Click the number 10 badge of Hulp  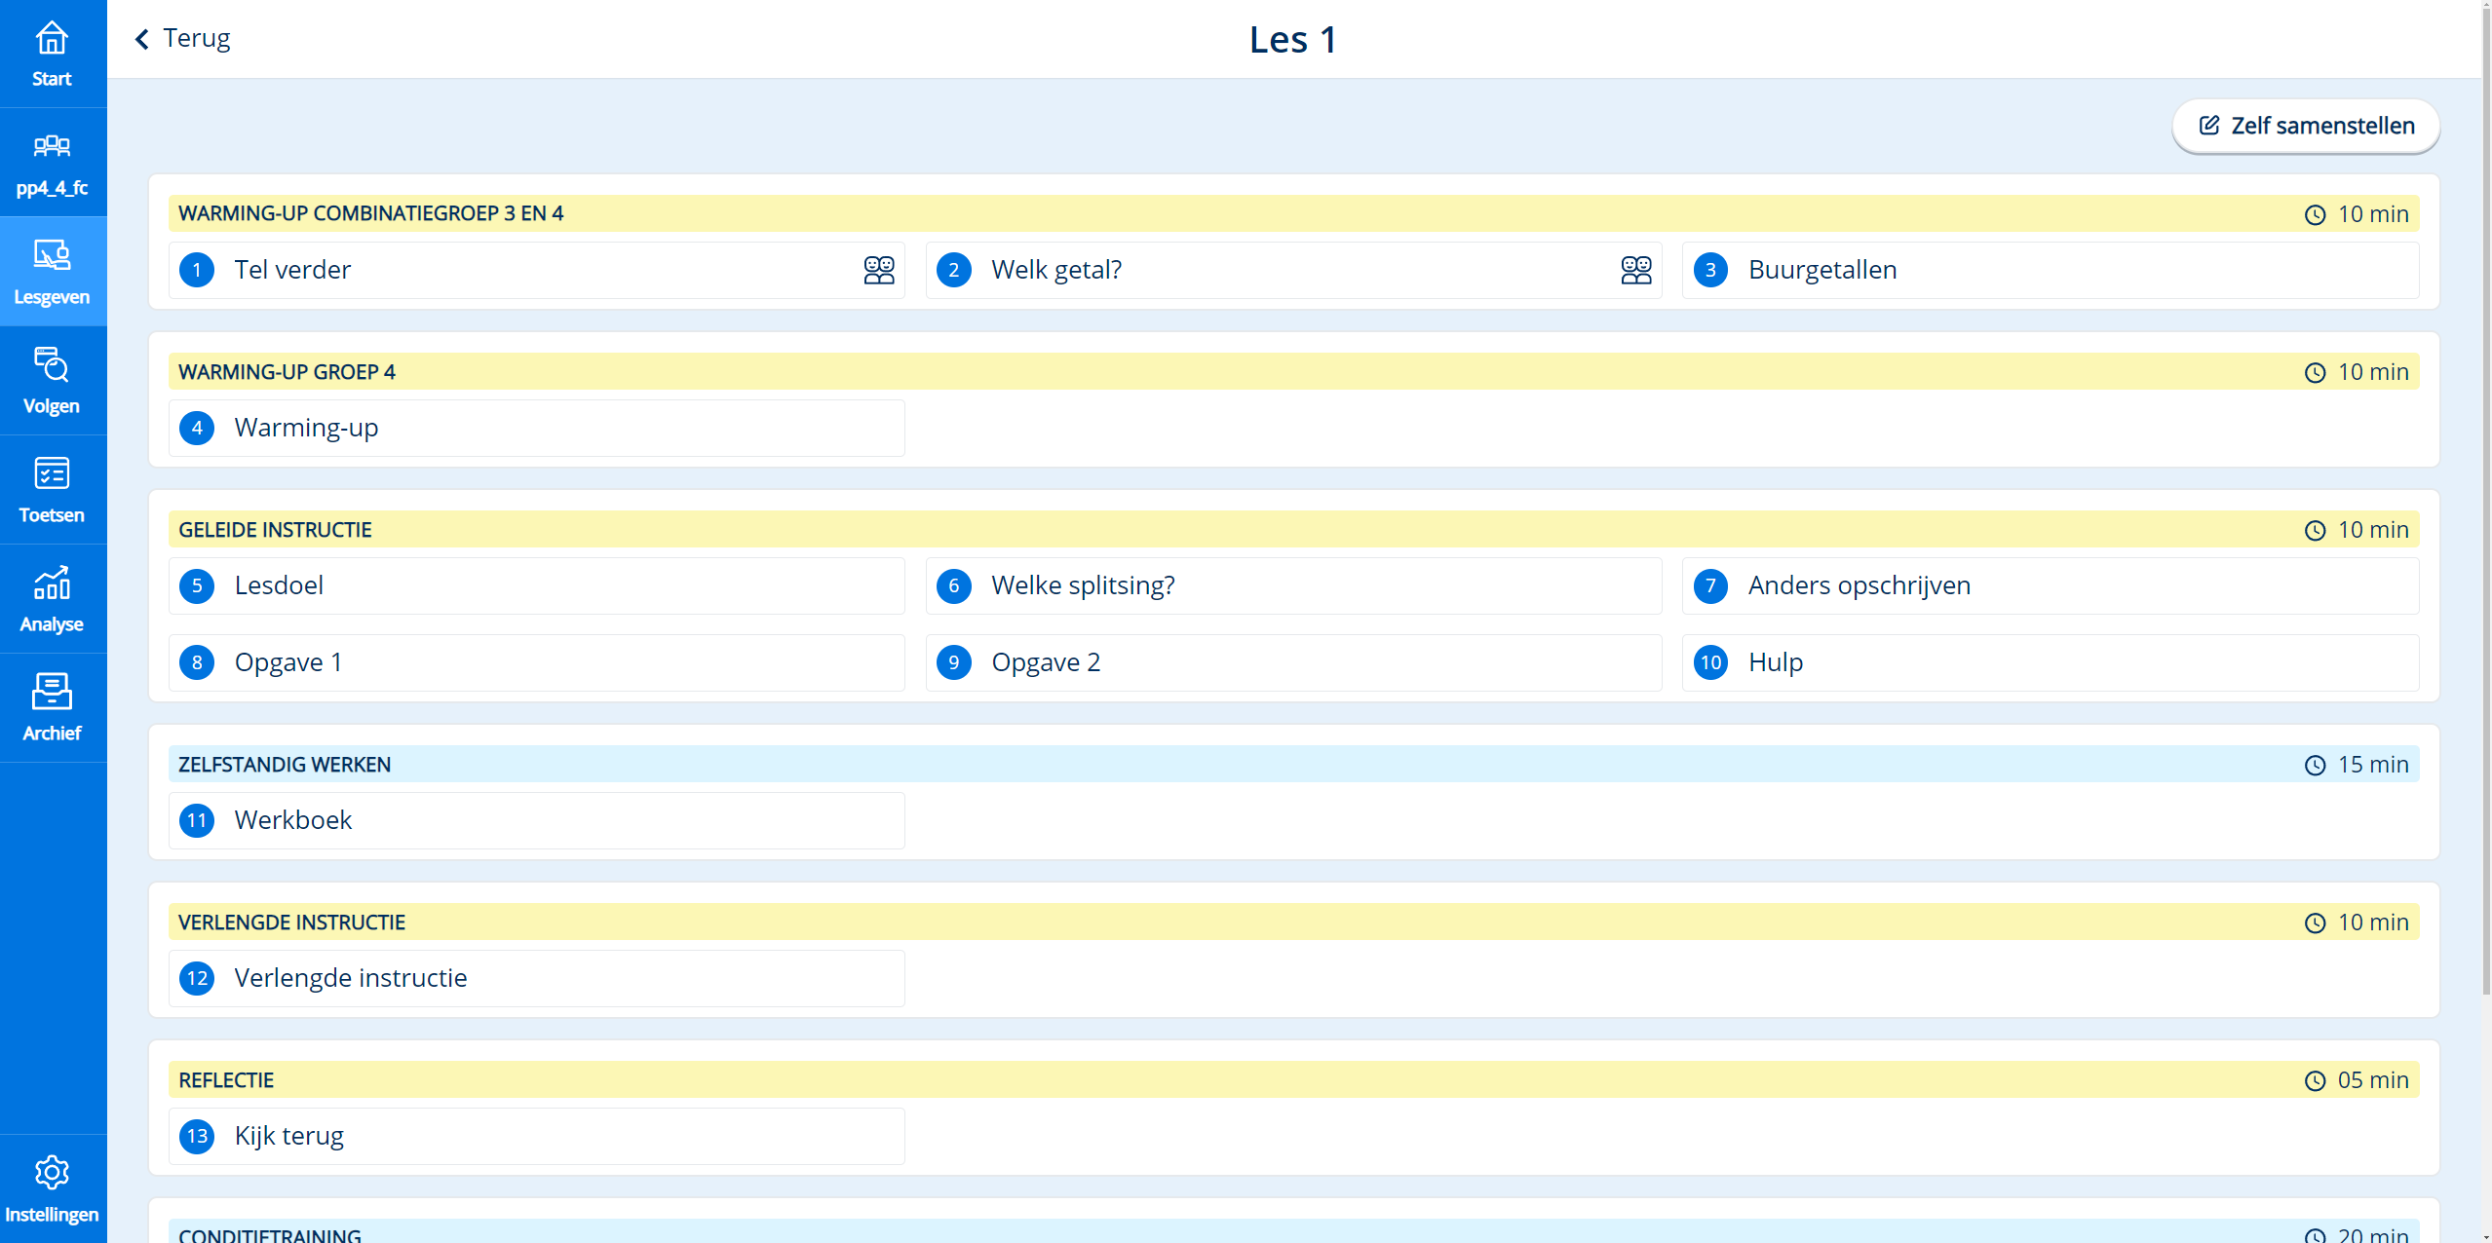tap(1710, 662)
